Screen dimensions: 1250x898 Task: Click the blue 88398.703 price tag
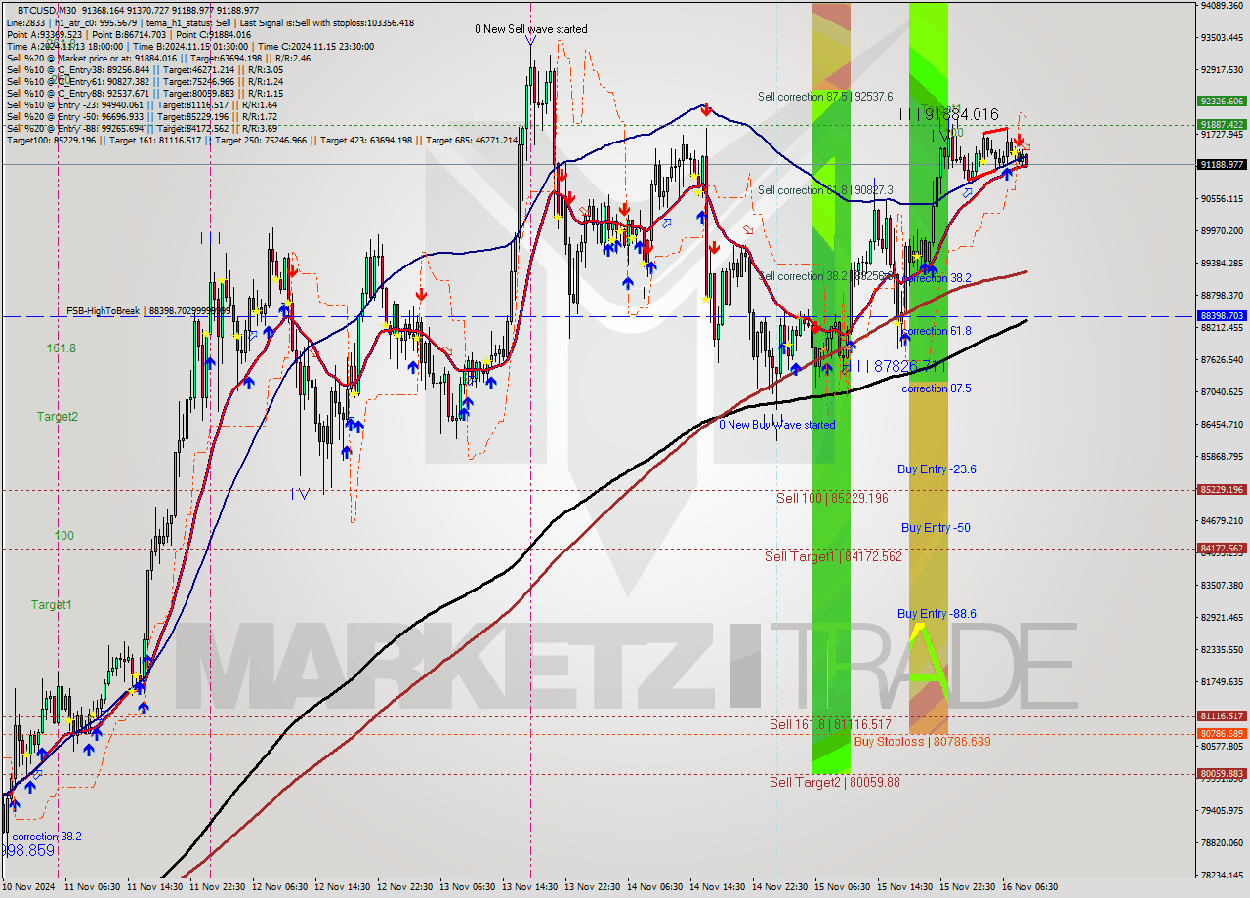click(1222, 316)
